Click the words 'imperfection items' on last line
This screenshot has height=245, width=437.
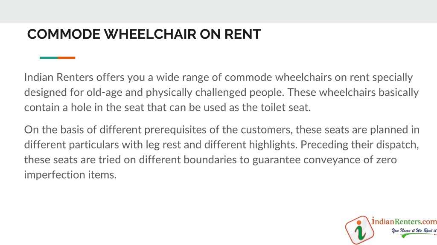[x=70, y=175]
